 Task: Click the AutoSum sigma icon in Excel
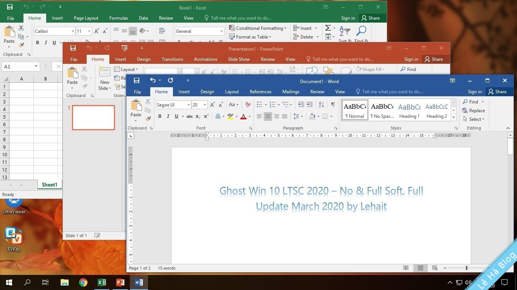[x=328, y=28]
